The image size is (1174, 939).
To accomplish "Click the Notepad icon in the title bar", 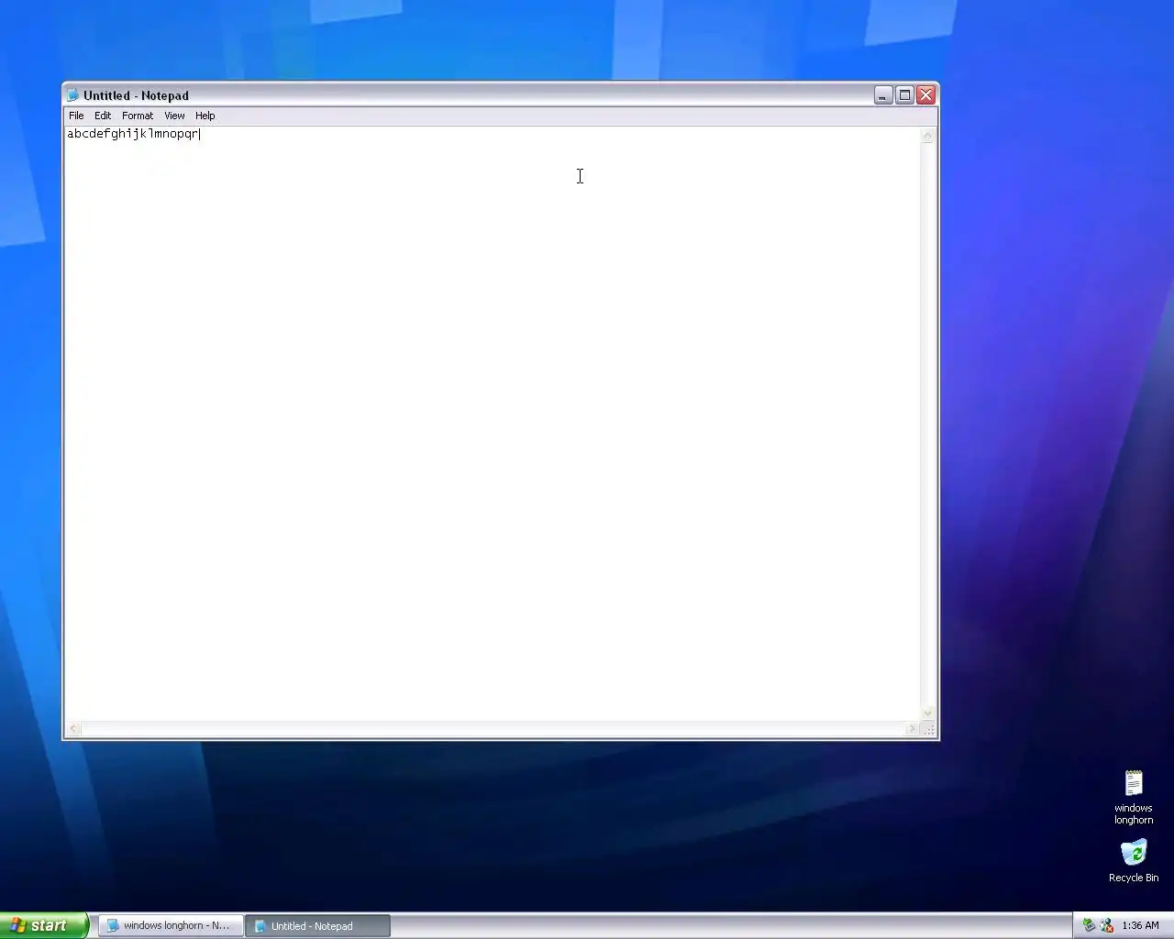I will pyautogui.click(x=73, y=95).
